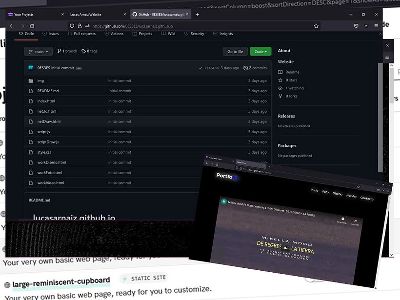Switch to the Your Projects tab
The height and width of the screenshot is (300, 400).
coord(36,15)
